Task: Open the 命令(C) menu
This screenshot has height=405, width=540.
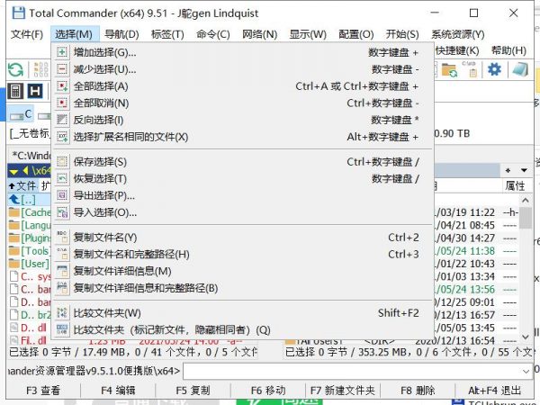Action: [x=212, y=34]
